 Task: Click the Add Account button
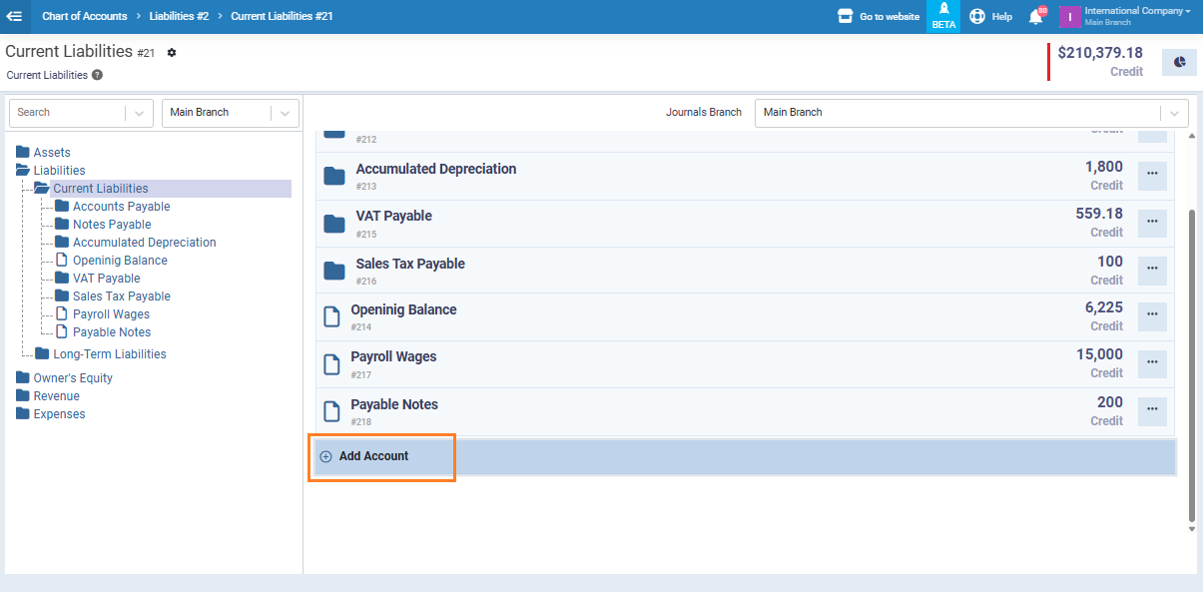(x=372, y=456)
